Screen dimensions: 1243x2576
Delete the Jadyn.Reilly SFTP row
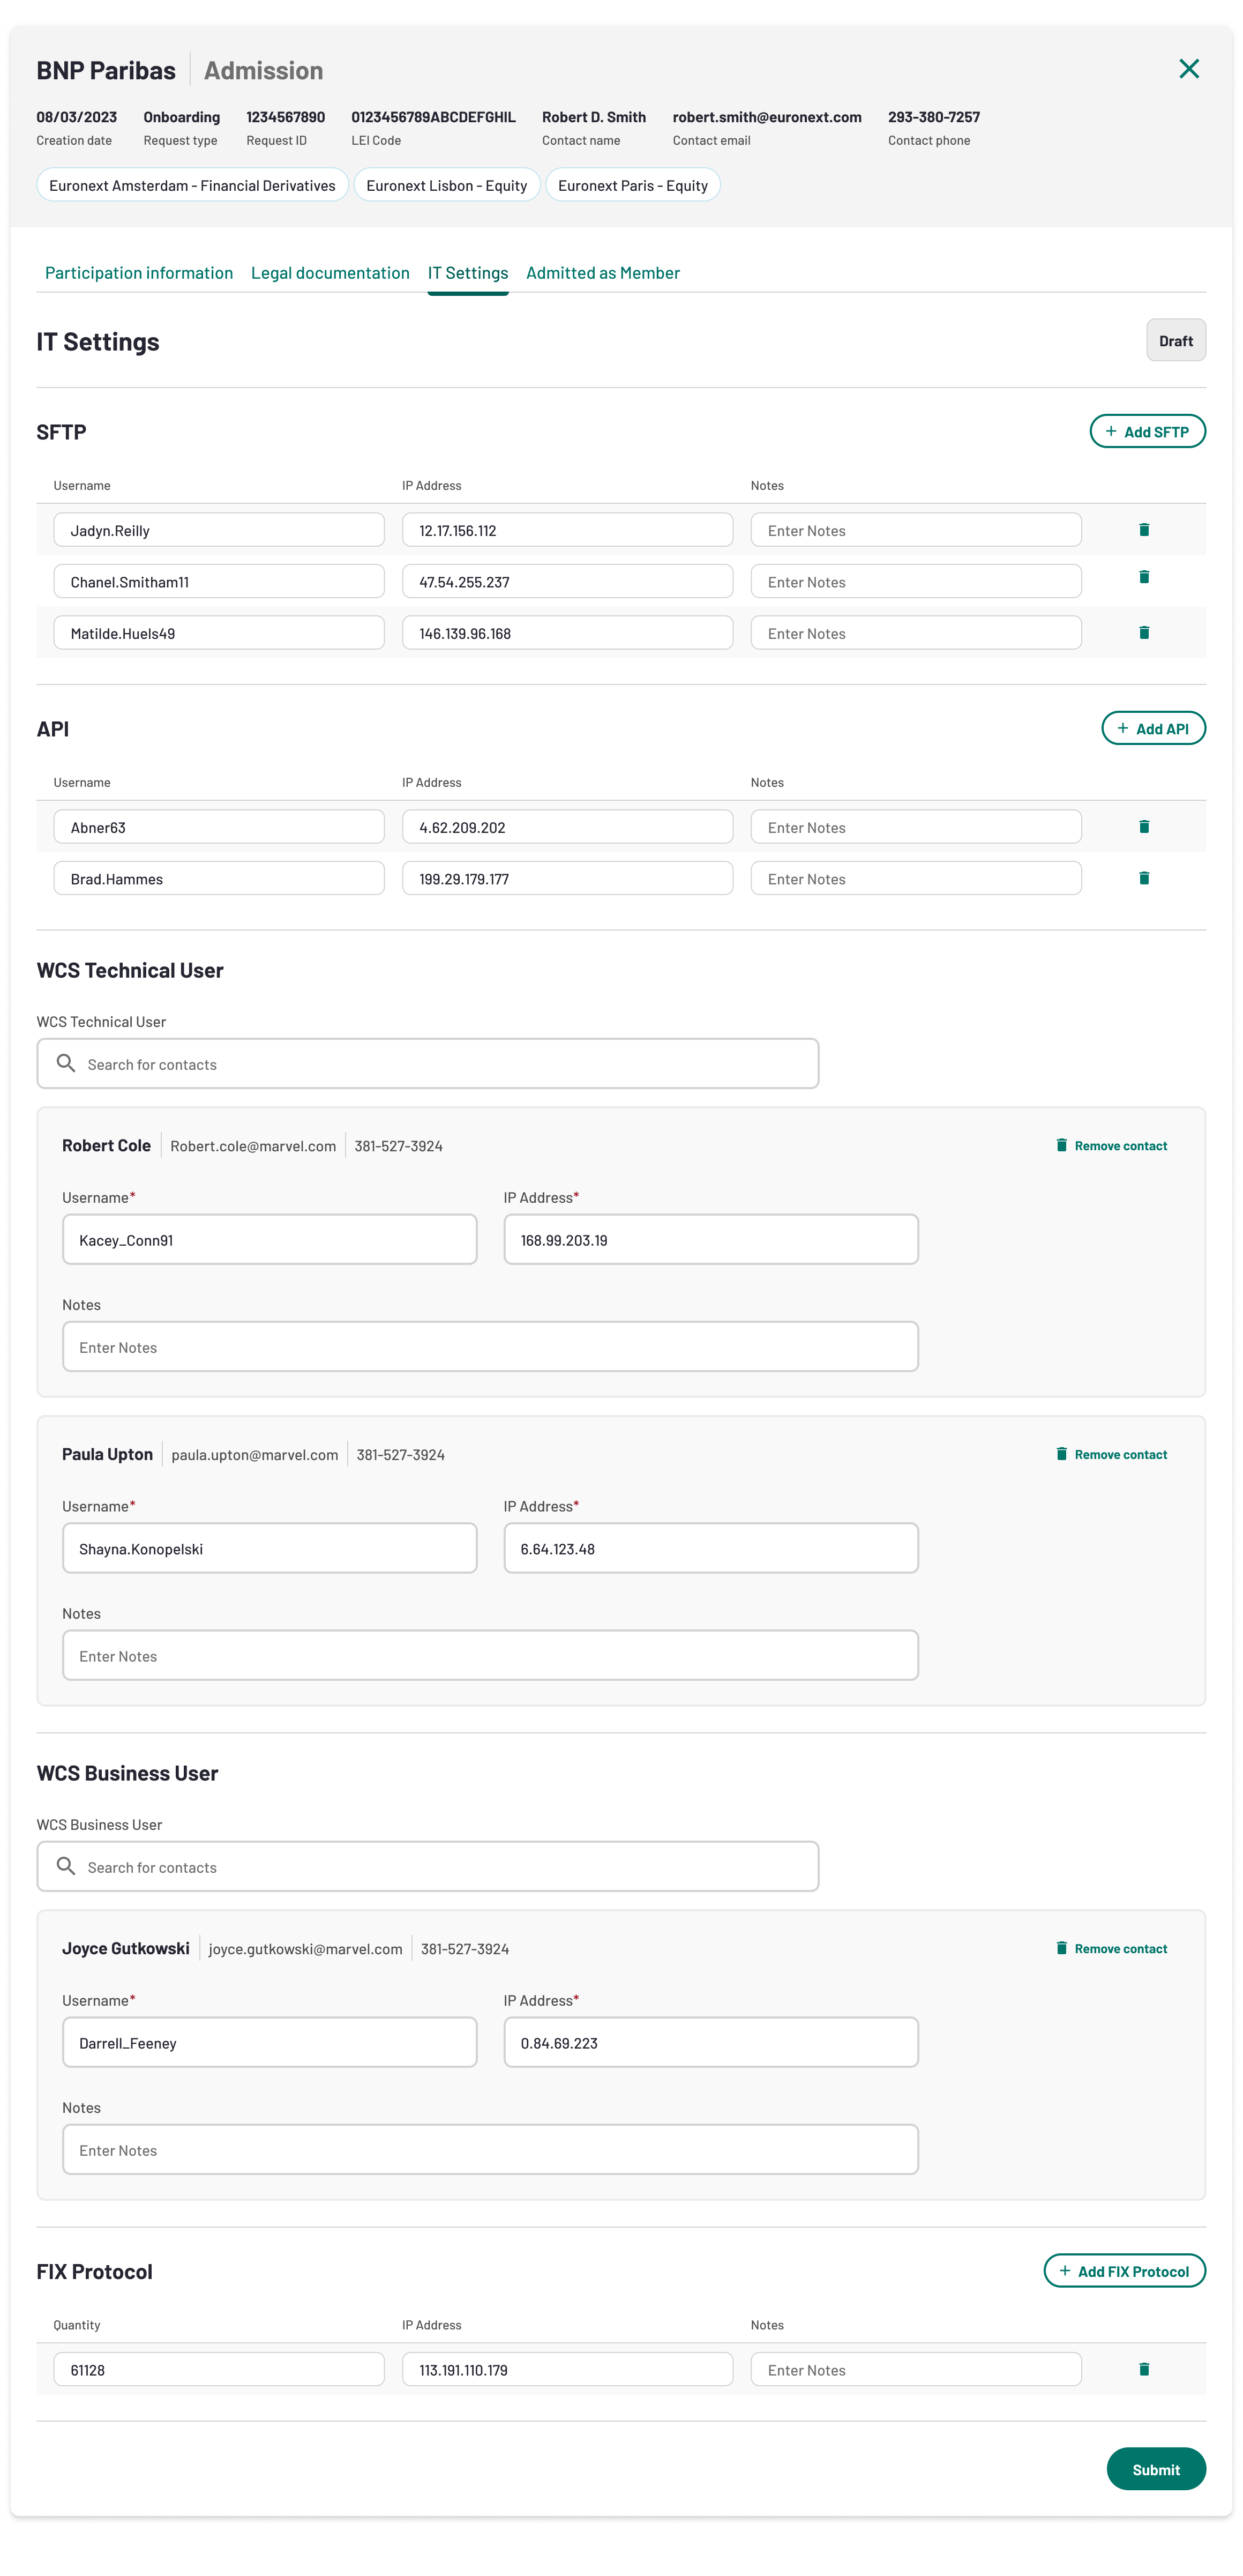(1144, 529)
